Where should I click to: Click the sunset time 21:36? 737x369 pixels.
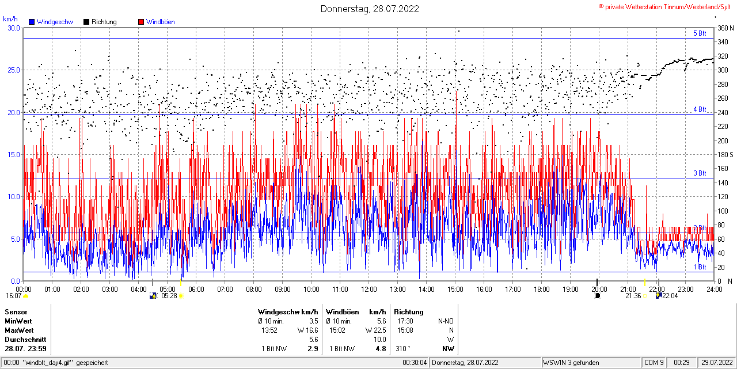(633, 296)
